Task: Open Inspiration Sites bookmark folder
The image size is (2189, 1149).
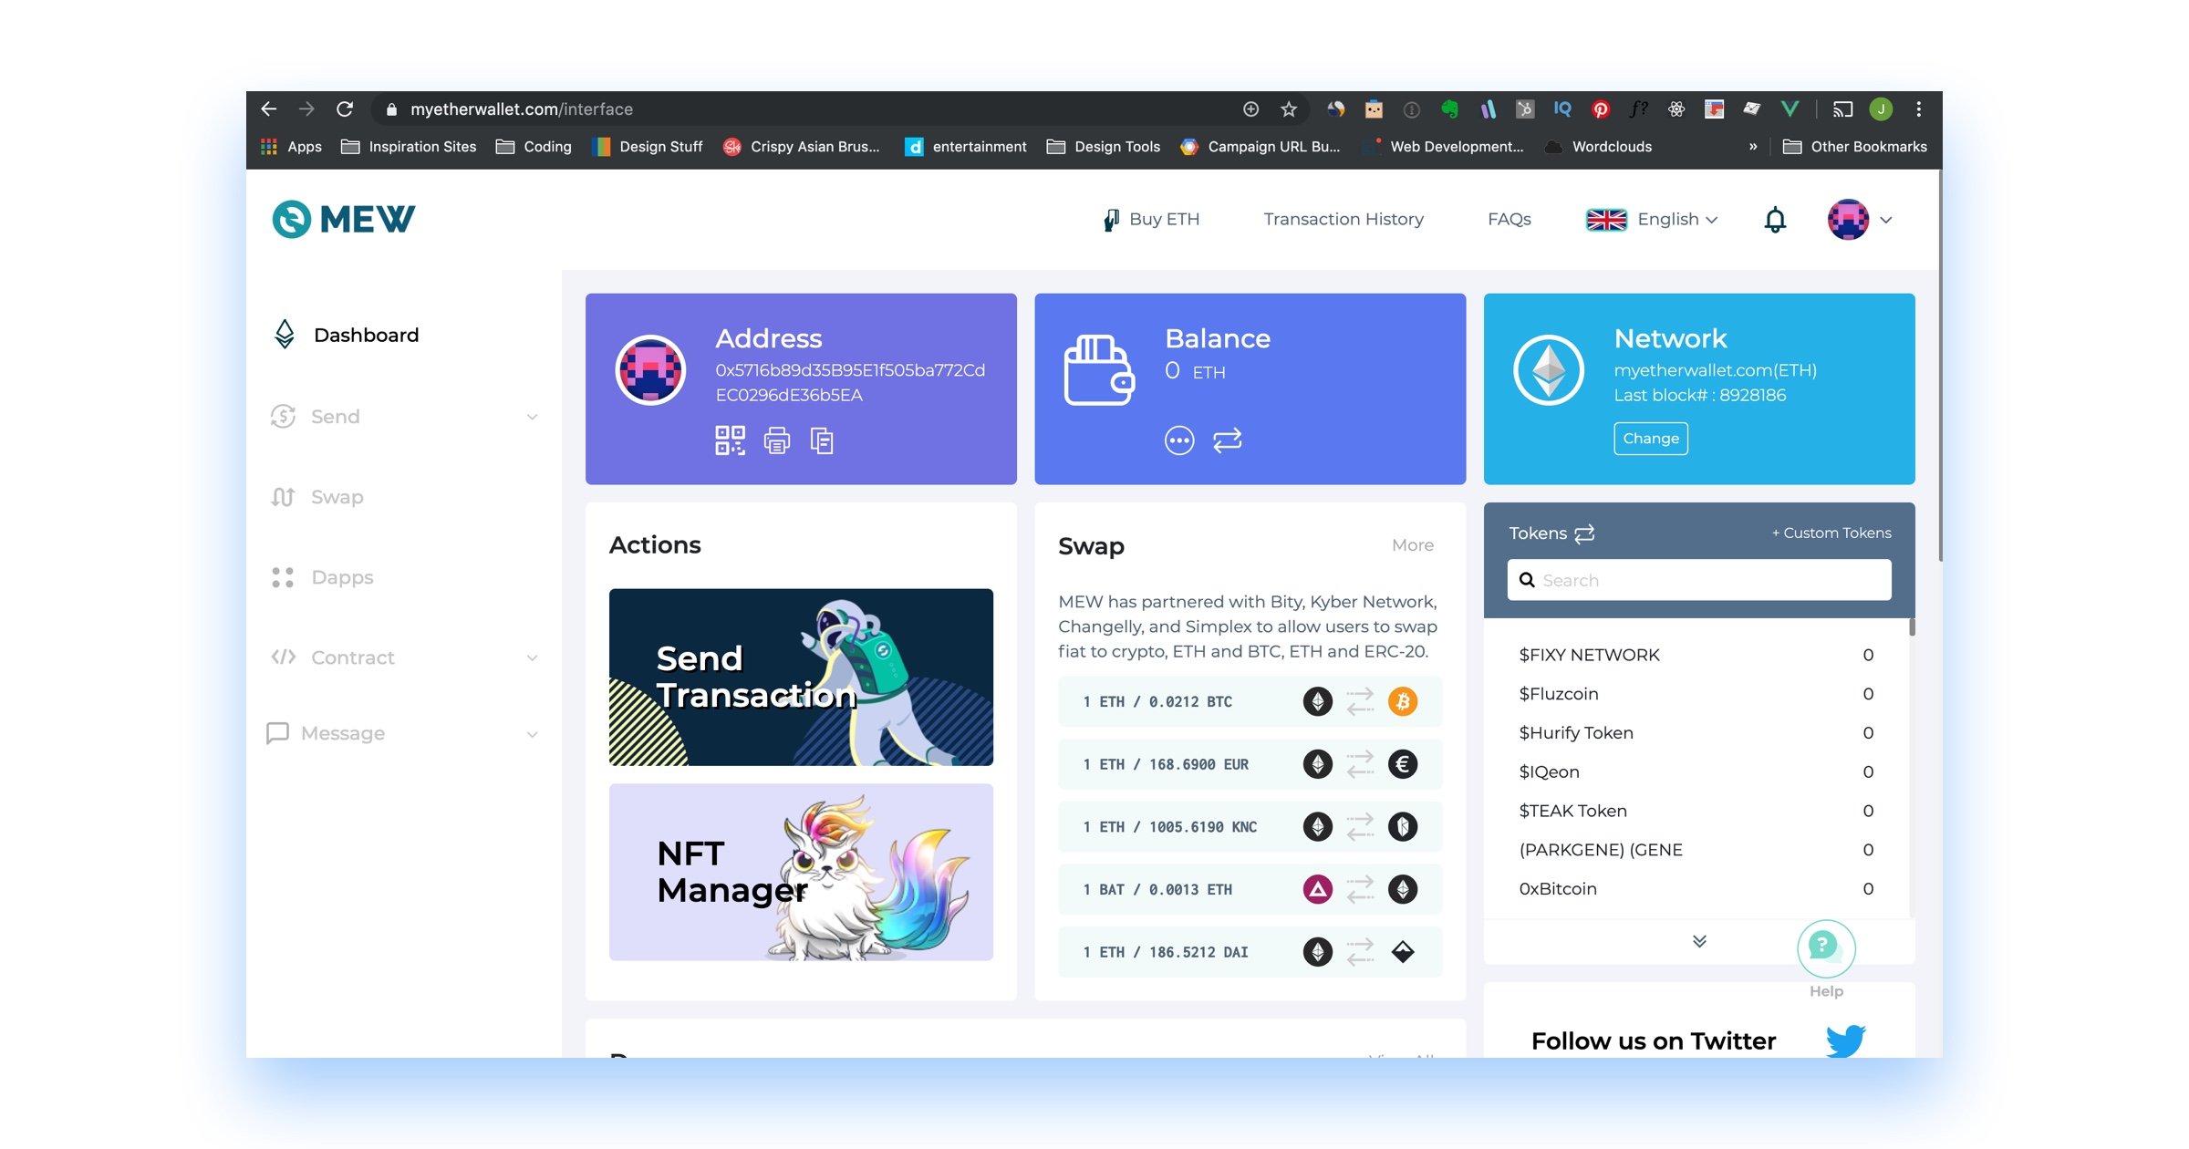Action: (409, 147)
